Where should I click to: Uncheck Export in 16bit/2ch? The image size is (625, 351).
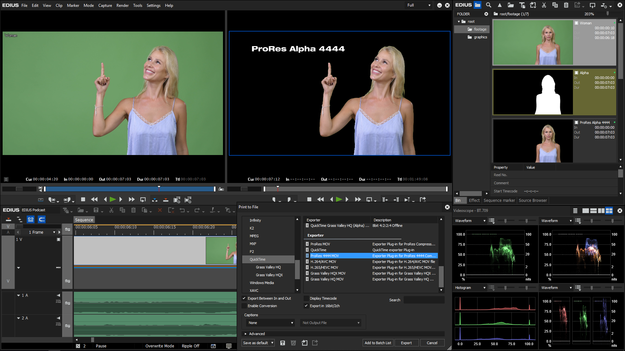click(x=306, y=306)
